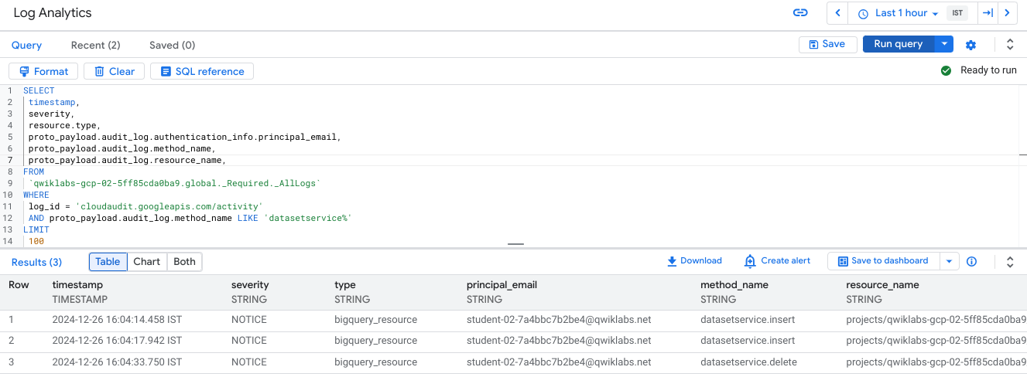The width and height of the screenshot is (1027, 377).
Task: Click the Save query button
Action: (x=827, y=44)
